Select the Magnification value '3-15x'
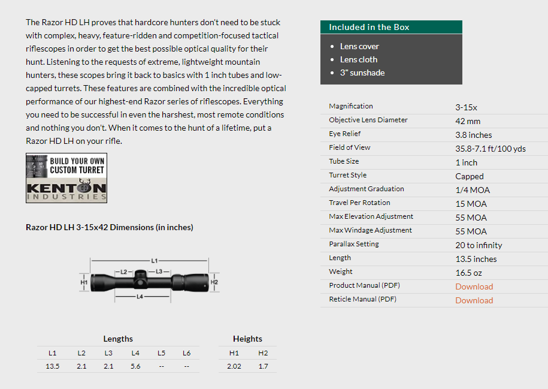This screenshot has width=548, height=389. (466, 107)
